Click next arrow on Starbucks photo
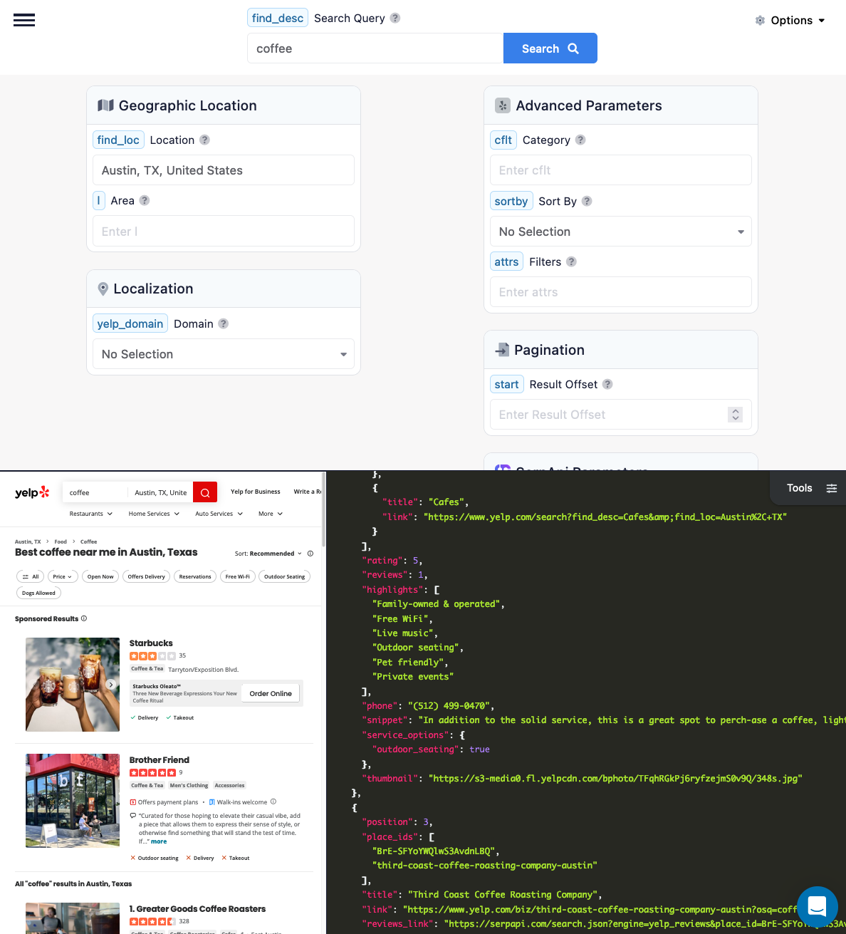 (111, 684)
